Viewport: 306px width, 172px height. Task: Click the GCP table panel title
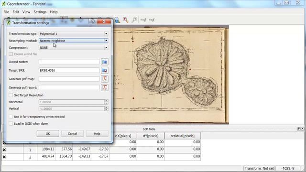pyautogui.click(x=149, y=129)
